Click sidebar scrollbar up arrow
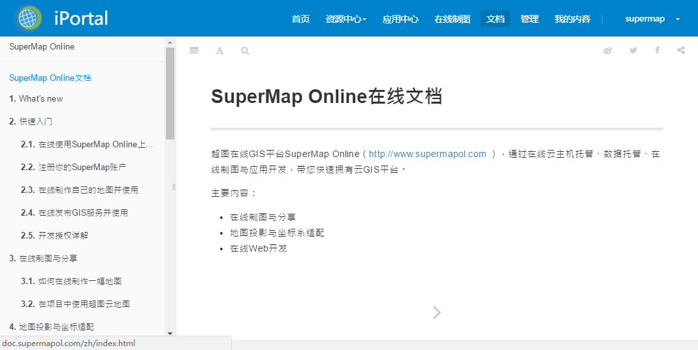Image resolution: width=698 pixels, height=350 pixels. tap(170, 42)
